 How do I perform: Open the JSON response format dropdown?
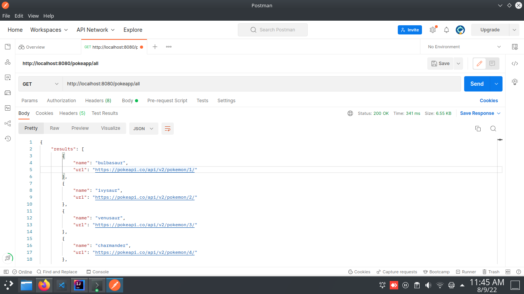click(x=143, y=129)
